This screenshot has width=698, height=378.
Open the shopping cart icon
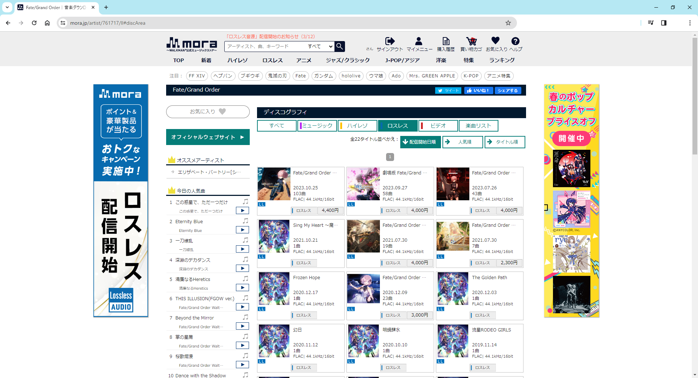(471, 41)
